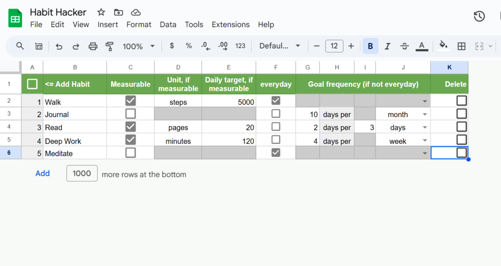
Task: Open the Format menu
Action: click(139, 24)
